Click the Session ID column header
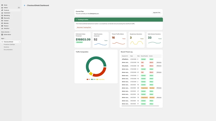The width and height of the screenshot is (216, 121). tap(125, 56)
